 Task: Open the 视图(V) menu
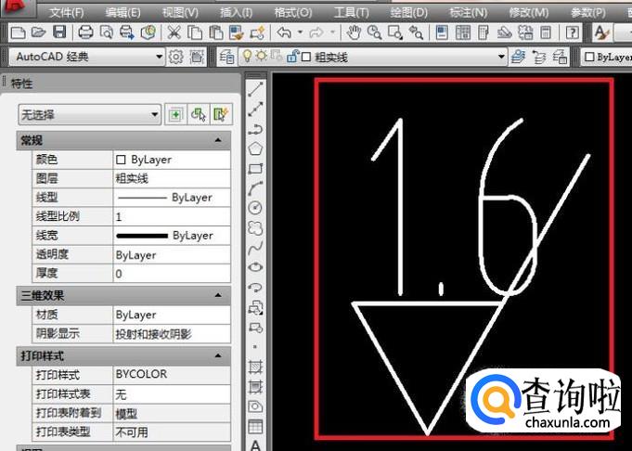[x=180, y=13]
